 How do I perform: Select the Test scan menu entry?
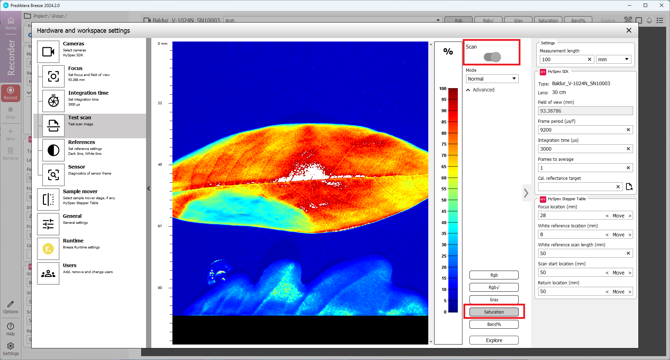(80, 118)
